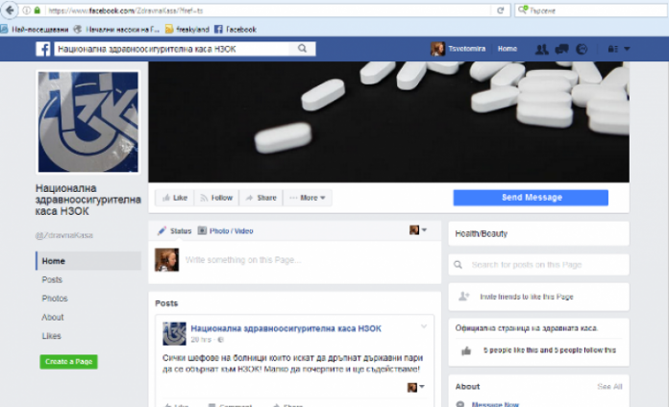
Task: Expand the More dropdown menu
Action: [308, 198]
